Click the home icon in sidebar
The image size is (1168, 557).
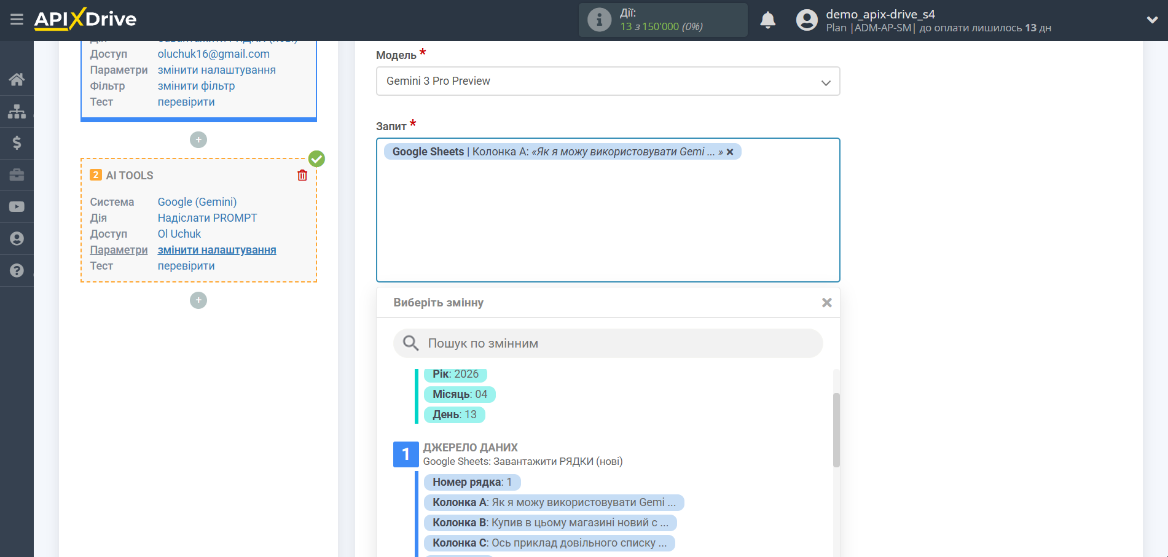point(17,79)
